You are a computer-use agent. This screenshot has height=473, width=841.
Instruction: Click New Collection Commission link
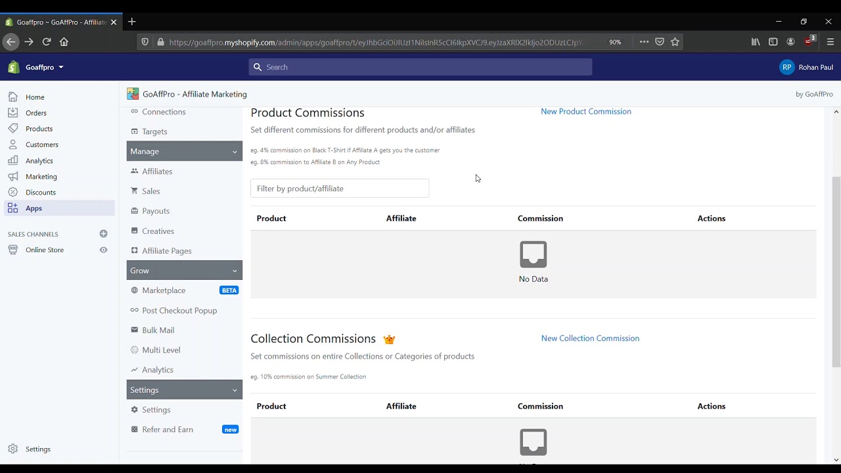590,338
